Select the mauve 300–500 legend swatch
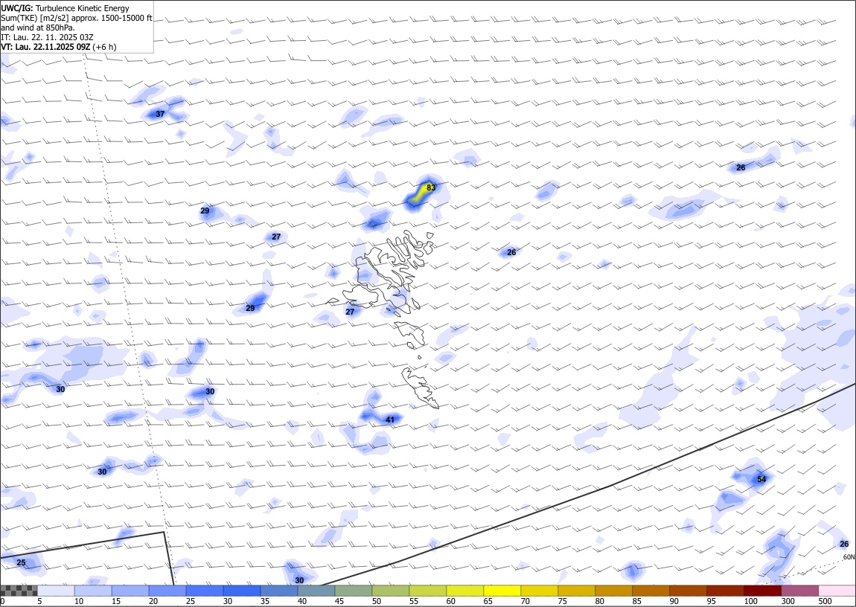Image resolution: width=856 pixels, height=607 pixels. pos(799,591)
